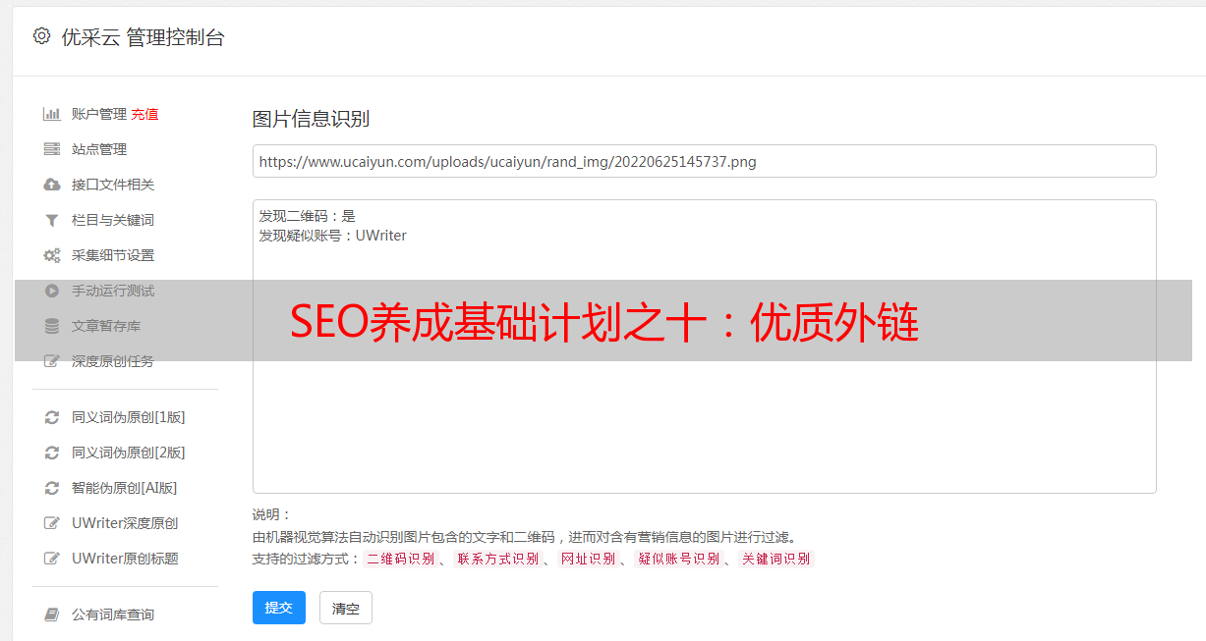Click the 由机器视觉算法自动识别 description line

pos(524,537)
